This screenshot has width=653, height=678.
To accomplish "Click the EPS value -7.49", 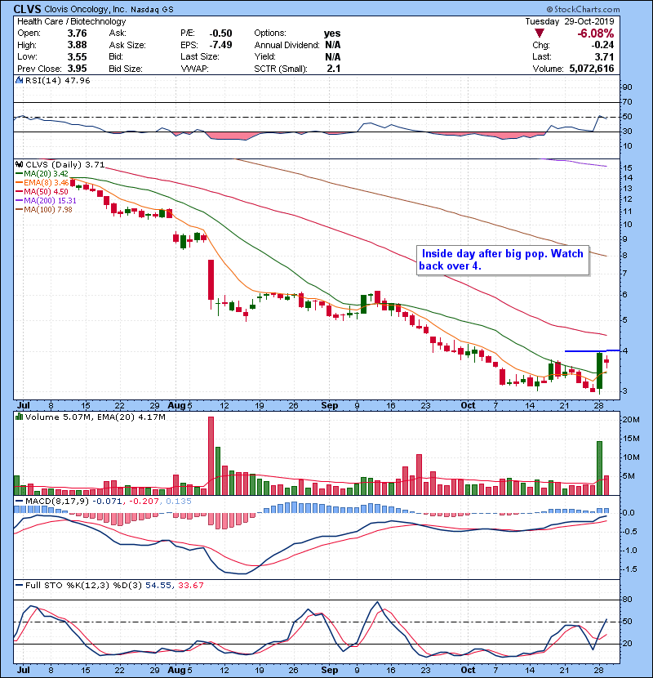I will click(221, 45).
